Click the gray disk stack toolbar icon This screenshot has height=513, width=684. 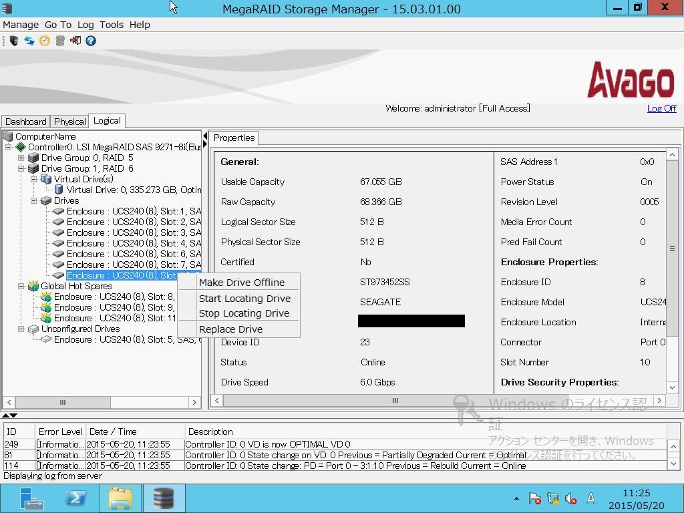pyautogui.click(x=60, y=41)
